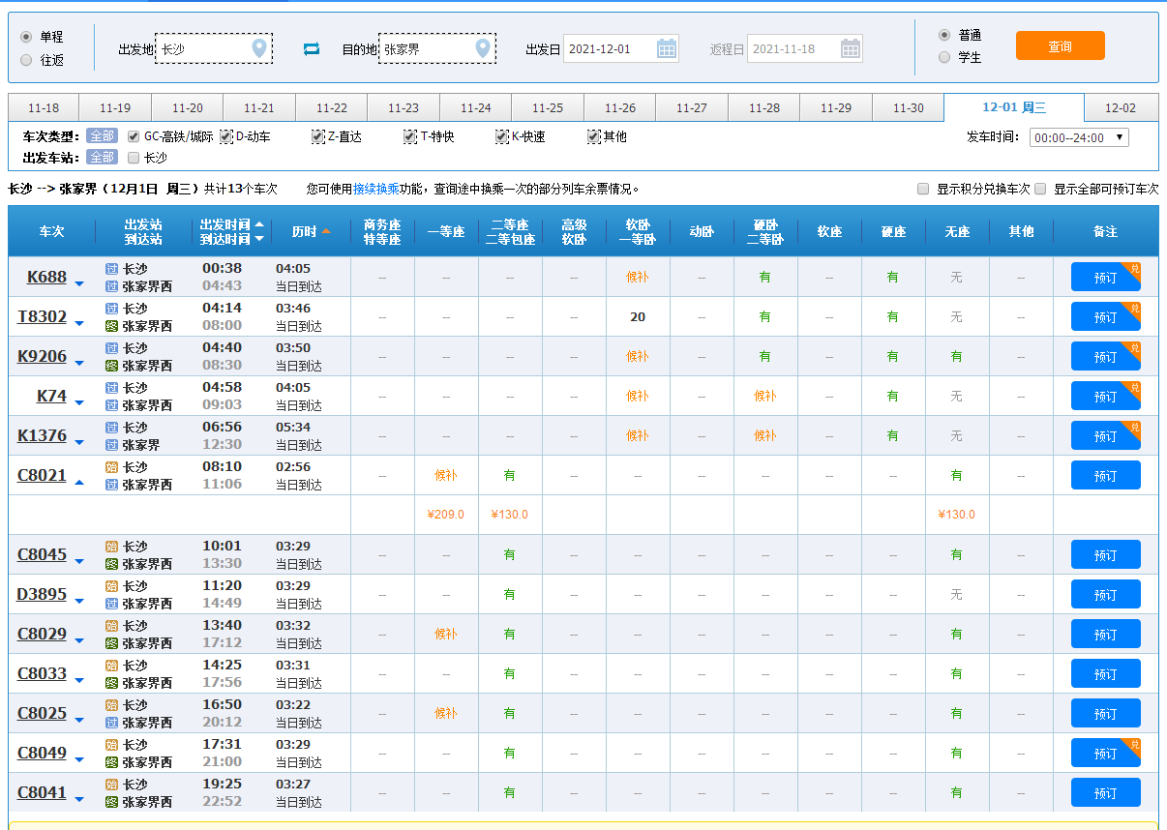Open the calendar icon for 返程日
The width and height of the screenshot is (1167, 830).
(850, 48)
